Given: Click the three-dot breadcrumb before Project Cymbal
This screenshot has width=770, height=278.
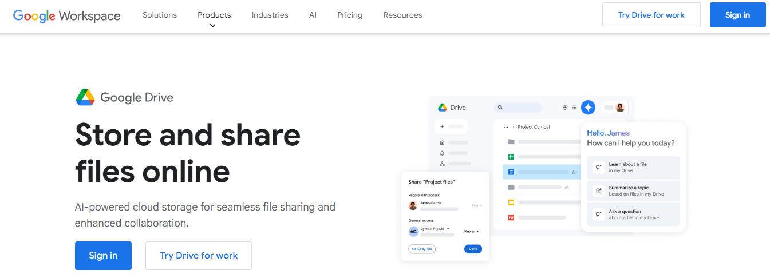Looking at the screenshot, I should pyautogui.click(x=506, y=127).
